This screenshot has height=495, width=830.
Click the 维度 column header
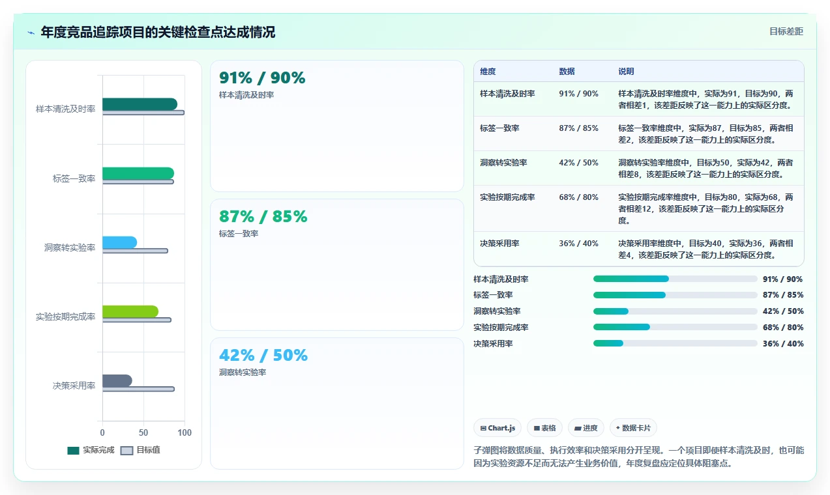pos(488,72)
